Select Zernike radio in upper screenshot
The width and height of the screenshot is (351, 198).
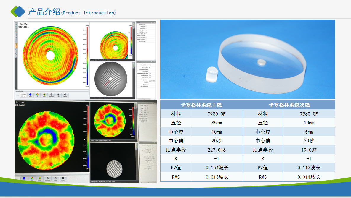(21, 96)
